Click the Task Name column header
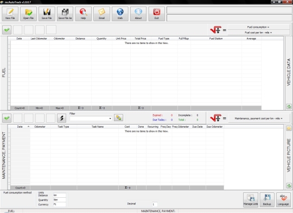This screenshot has width=293, height=213. coord(98,127)
